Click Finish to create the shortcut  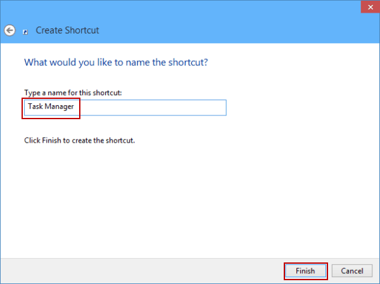pyautogui.click(x=306, y=271)
